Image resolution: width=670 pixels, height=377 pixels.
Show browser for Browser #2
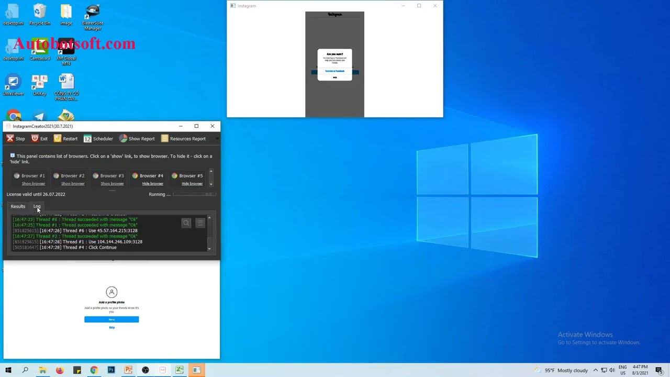click(73, 184)
